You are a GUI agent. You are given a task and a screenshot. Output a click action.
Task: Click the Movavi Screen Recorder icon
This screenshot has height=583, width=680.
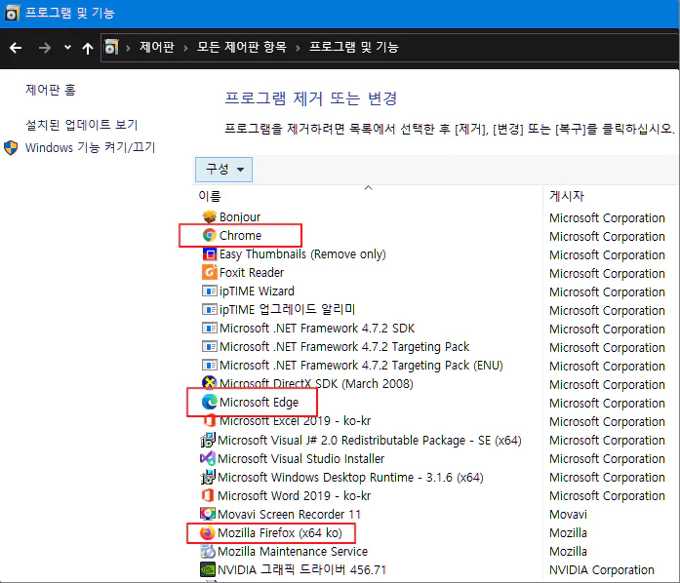pyautogui.click(x=208, y=514)
